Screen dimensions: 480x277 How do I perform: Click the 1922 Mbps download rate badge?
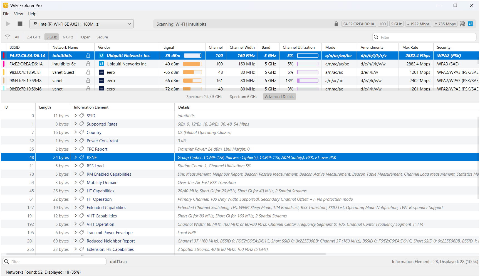(x=418, y=24)
